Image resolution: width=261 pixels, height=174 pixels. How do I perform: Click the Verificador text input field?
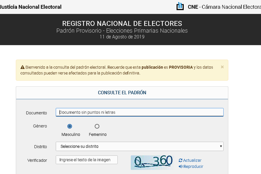coord(87,160)
